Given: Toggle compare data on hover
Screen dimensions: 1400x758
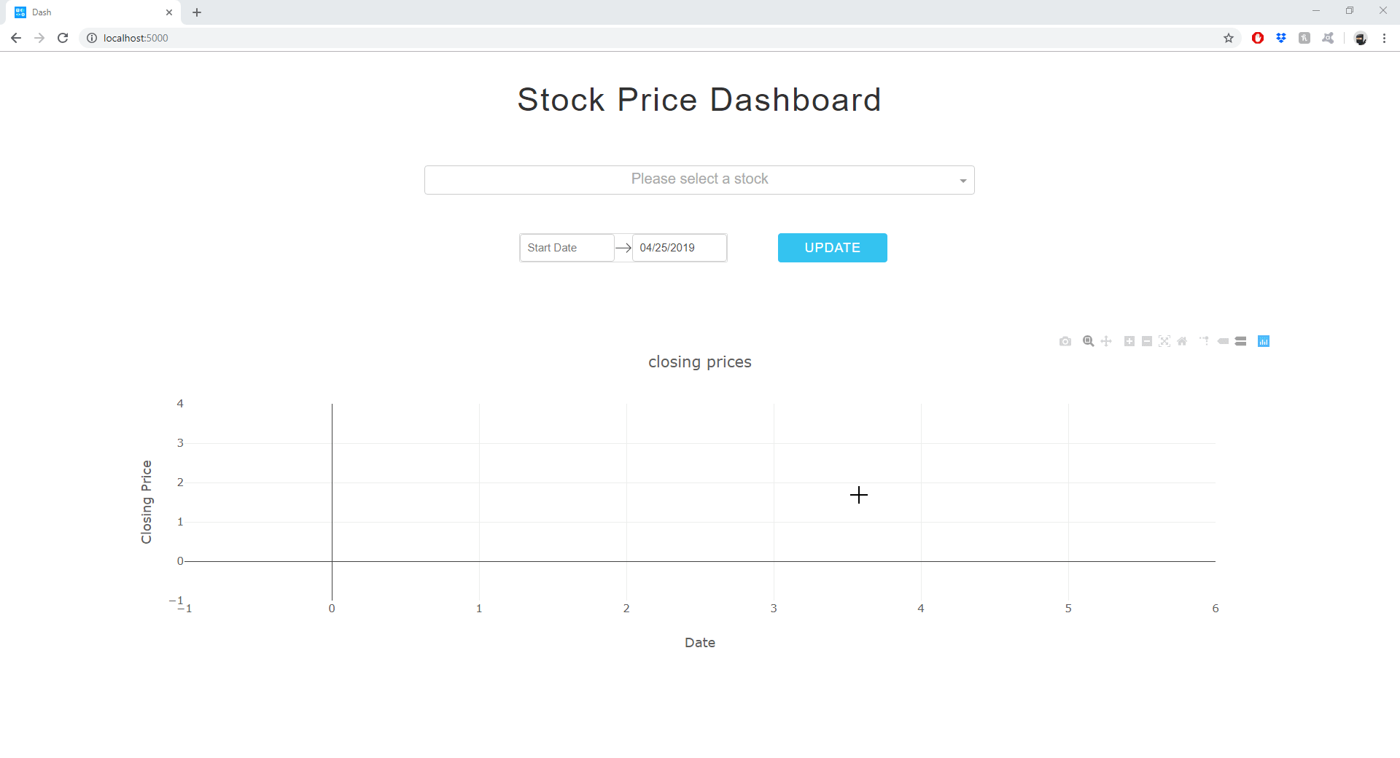Looking at the screenshot, I should pyautogui.click(x=1241, y=341).
